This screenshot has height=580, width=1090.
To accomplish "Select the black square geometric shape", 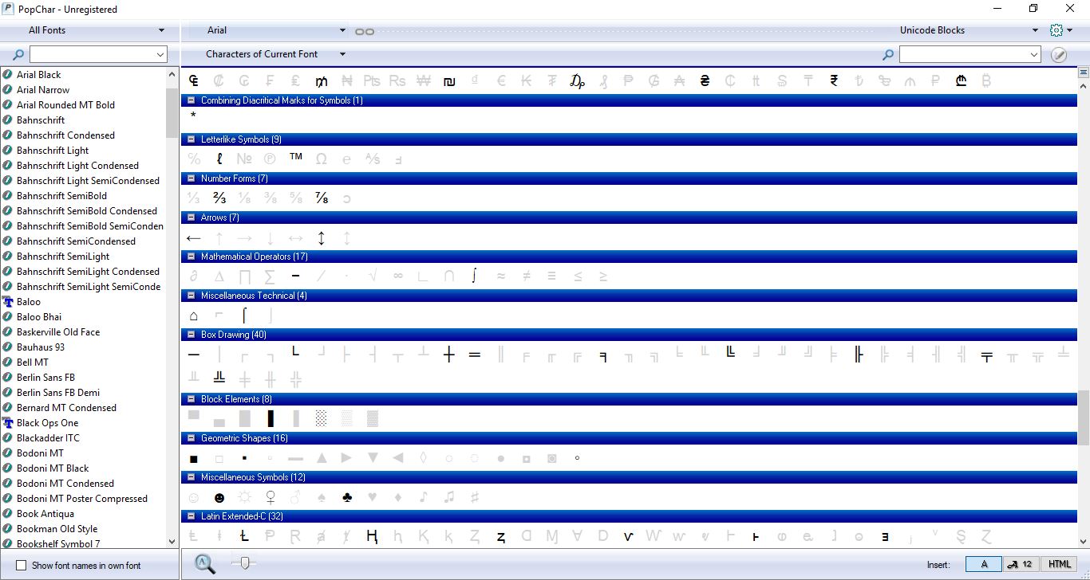I will (193, 458).
